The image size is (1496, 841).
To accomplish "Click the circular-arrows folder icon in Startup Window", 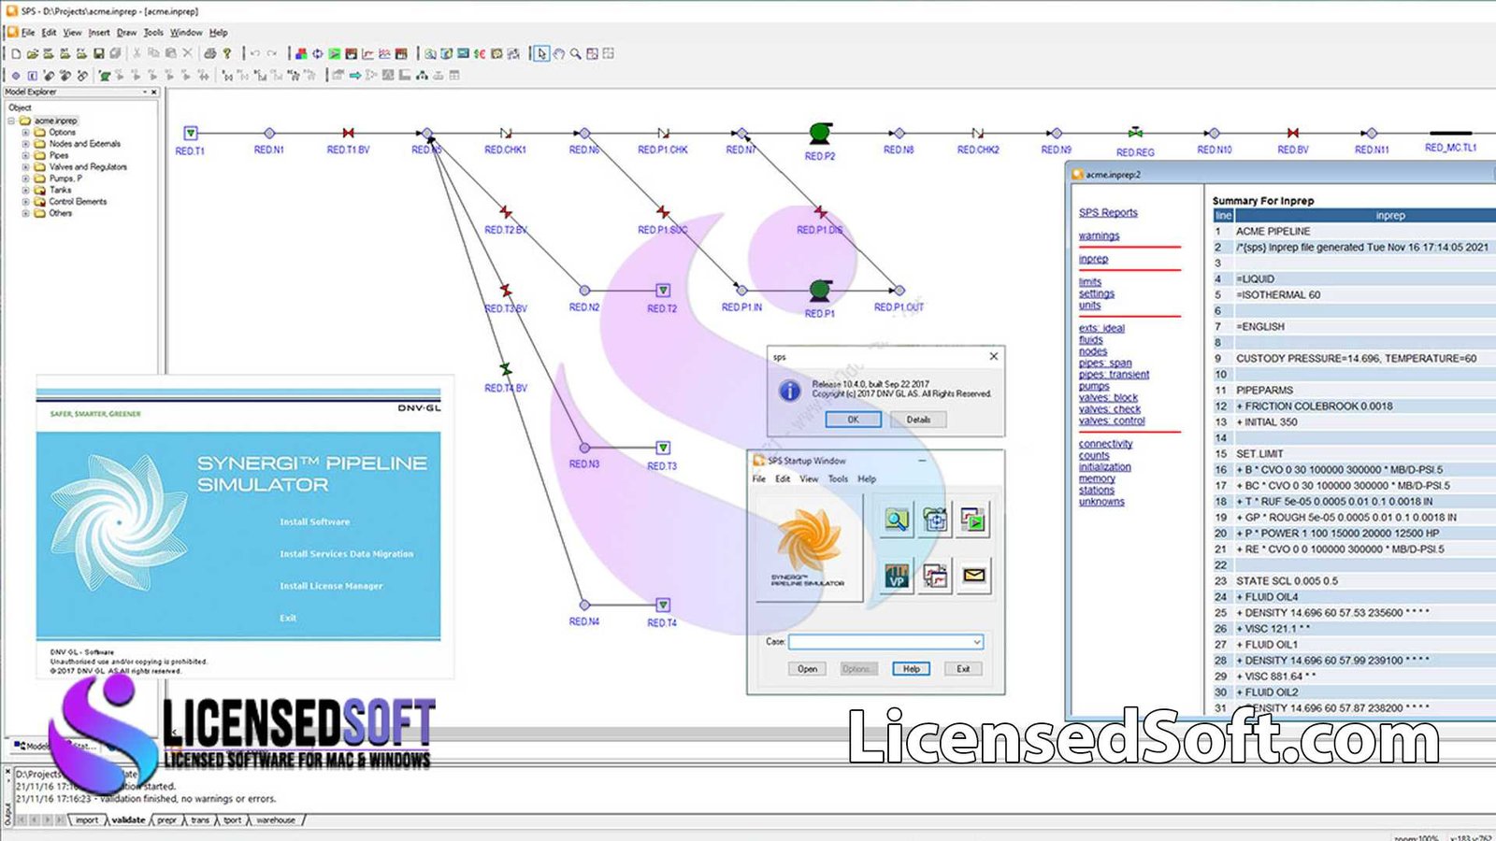I will pyautogui.click(x=935, y=520).
